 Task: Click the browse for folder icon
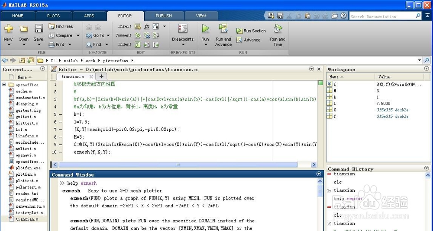pos(31,60)
